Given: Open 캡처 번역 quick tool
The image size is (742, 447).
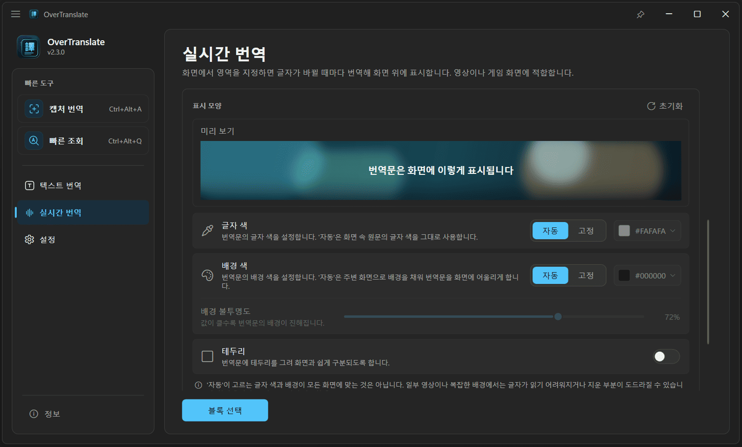Looking at the screenshot, I should pyautogui.click(x=83, y=109).
